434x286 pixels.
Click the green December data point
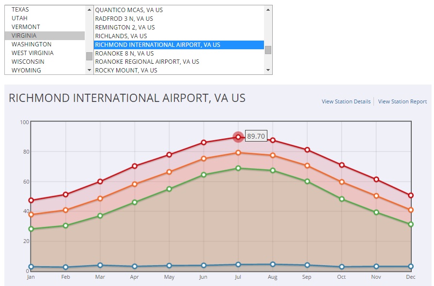(411, 224)
